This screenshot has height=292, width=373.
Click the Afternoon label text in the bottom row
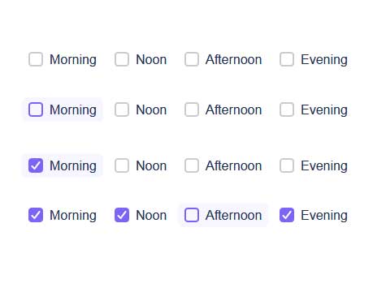click(233, 215)
